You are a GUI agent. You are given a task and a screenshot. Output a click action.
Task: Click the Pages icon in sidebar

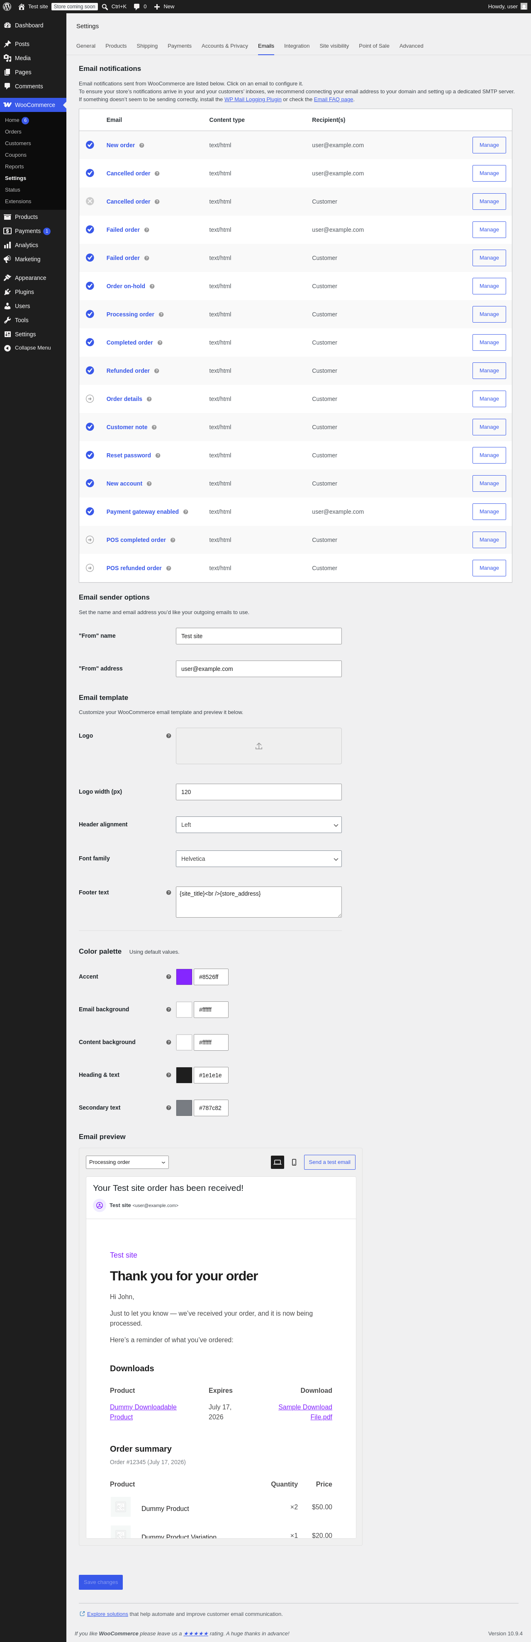point(7,72)
